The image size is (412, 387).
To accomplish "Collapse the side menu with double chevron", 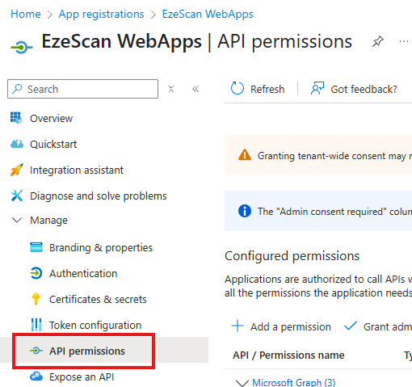I will tap(195, 89).
